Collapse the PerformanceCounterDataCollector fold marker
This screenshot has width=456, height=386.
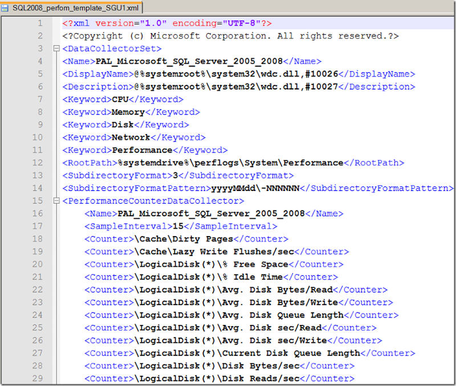coord(55,201)
